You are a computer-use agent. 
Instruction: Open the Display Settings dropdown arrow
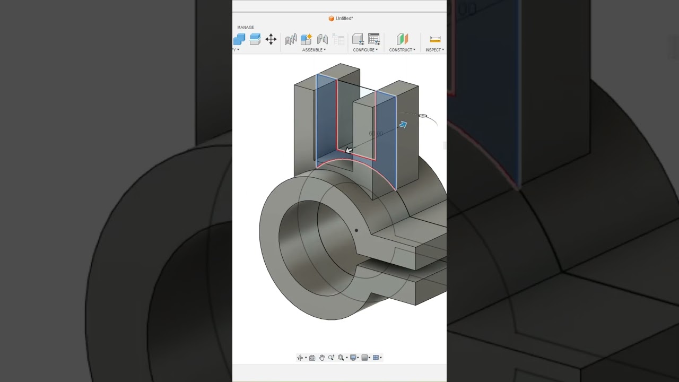coord(358,358)
